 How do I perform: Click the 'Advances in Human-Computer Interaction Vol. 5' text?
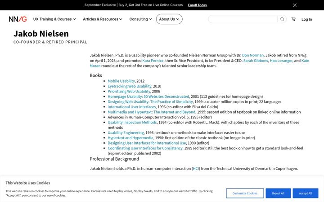pos(148,117)
